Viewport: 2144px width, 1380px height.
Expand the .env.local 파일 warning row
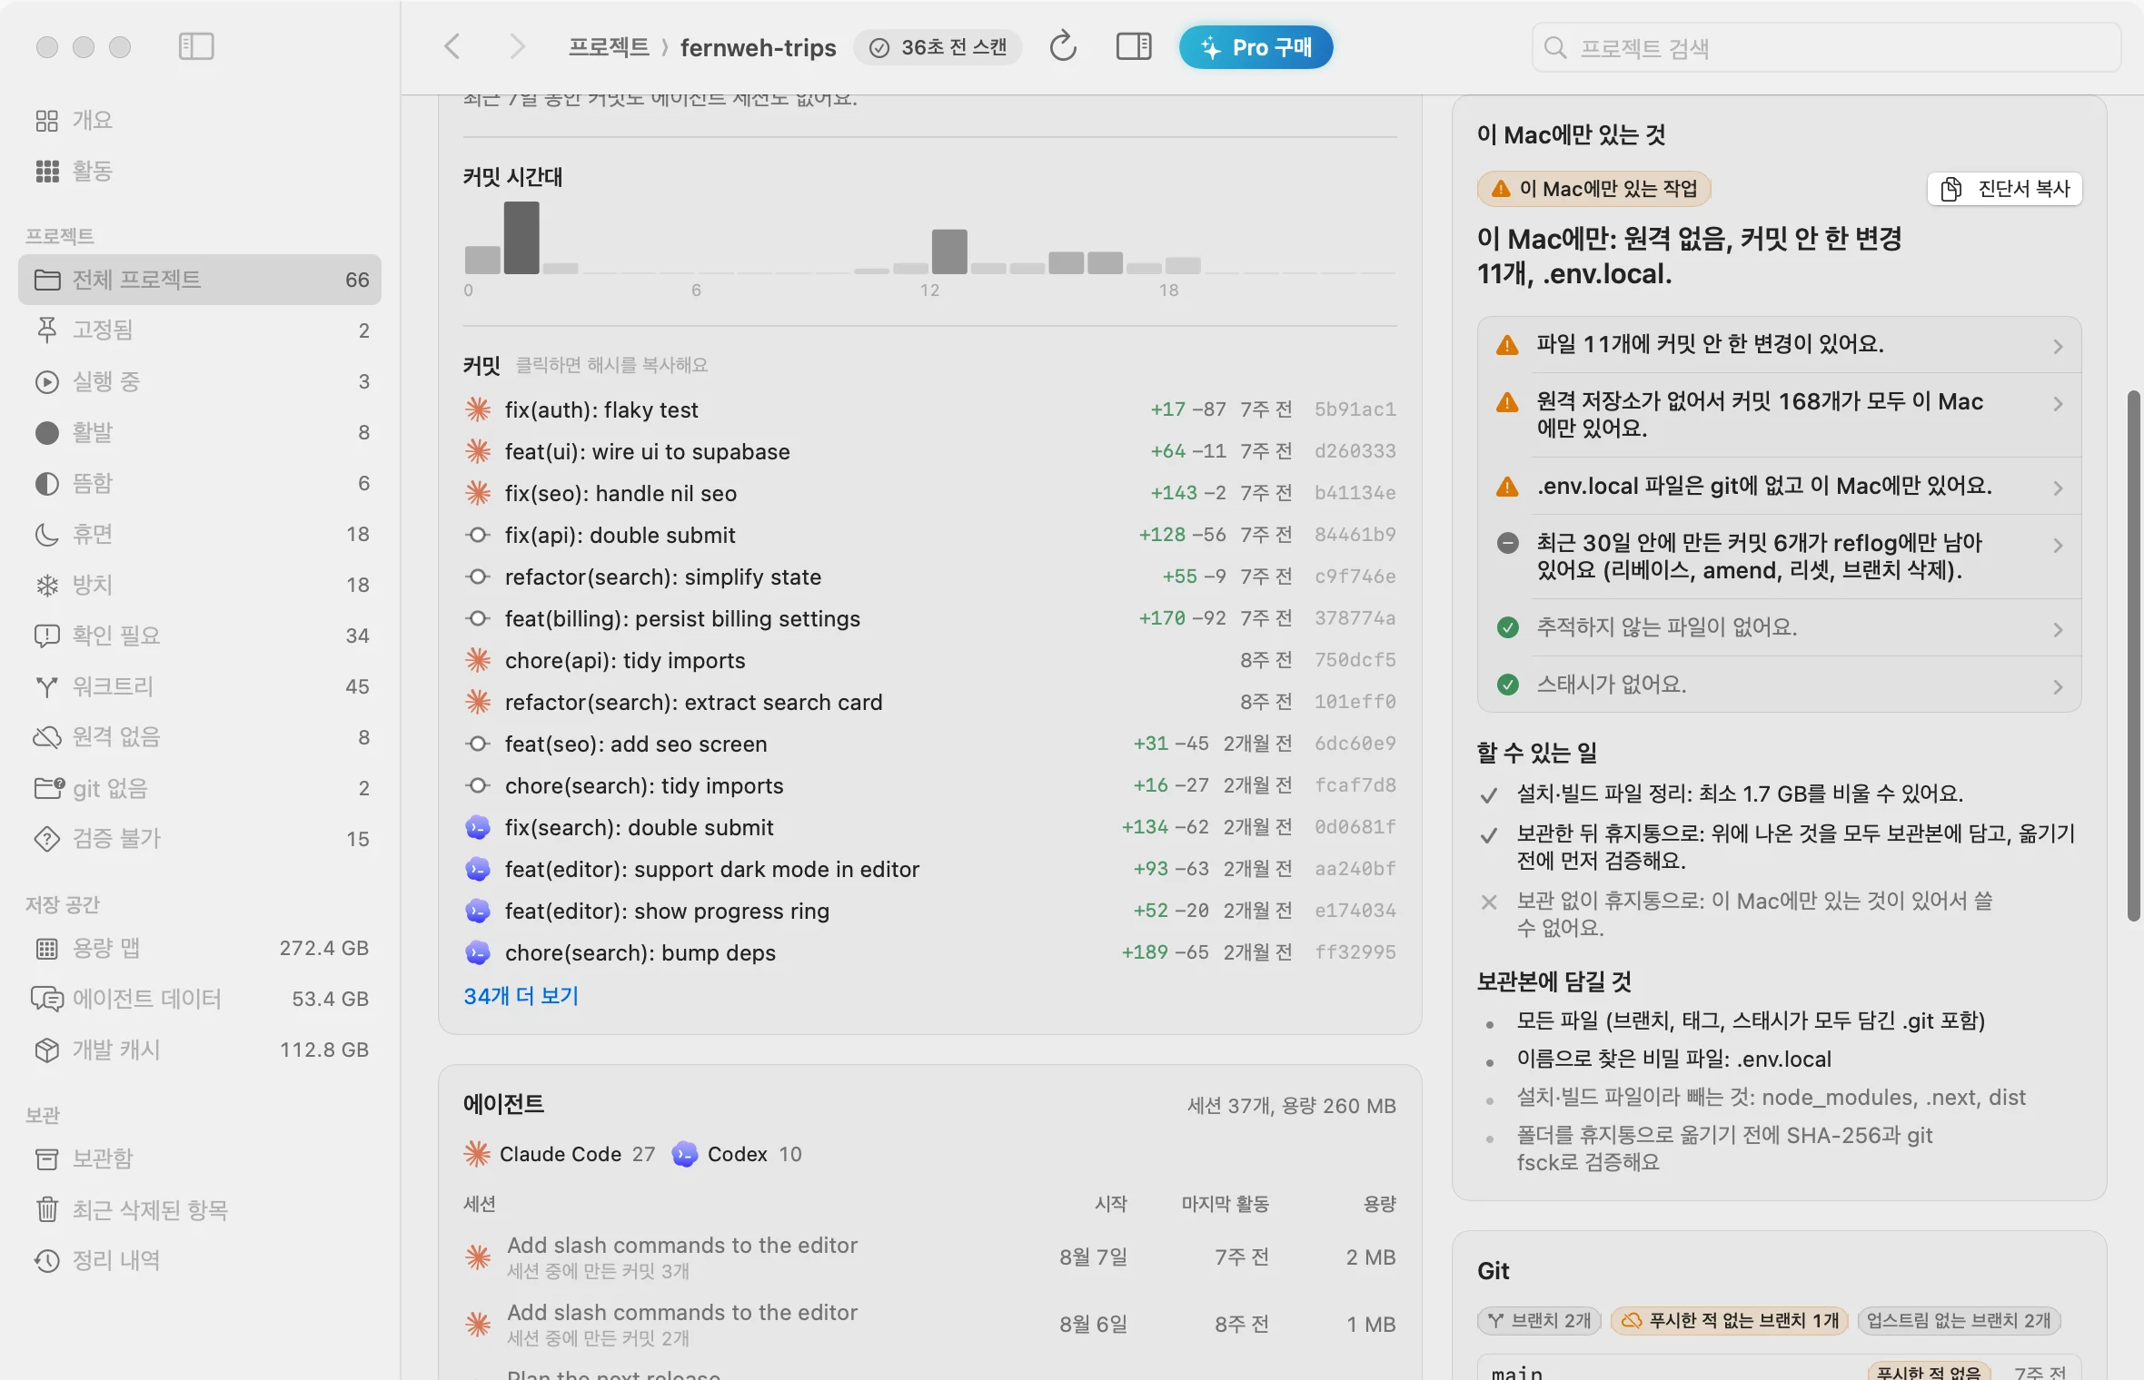click(1780, 487)
